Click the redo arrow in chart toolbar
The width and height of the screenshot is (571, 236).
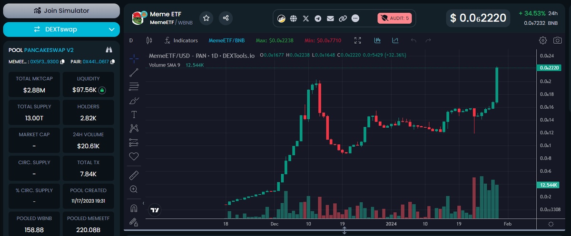coord(428,40)
